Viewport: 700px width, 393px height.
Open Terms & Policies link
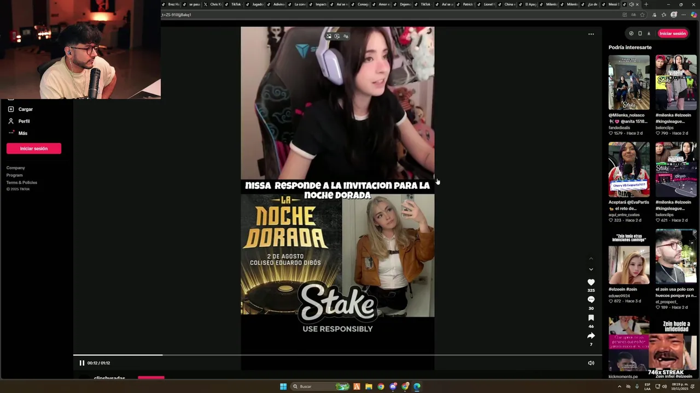(x=22, y=182)
